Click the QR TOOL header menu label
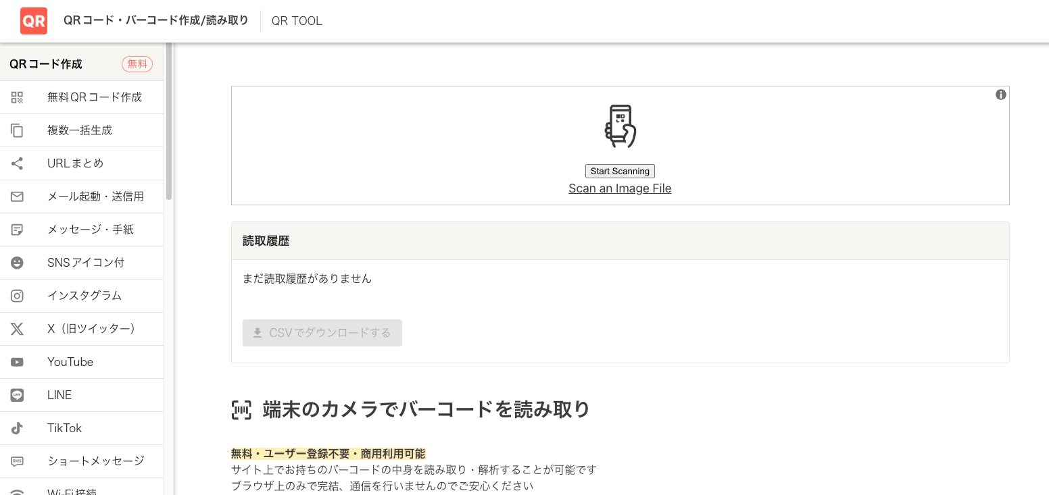 (297, 20)
